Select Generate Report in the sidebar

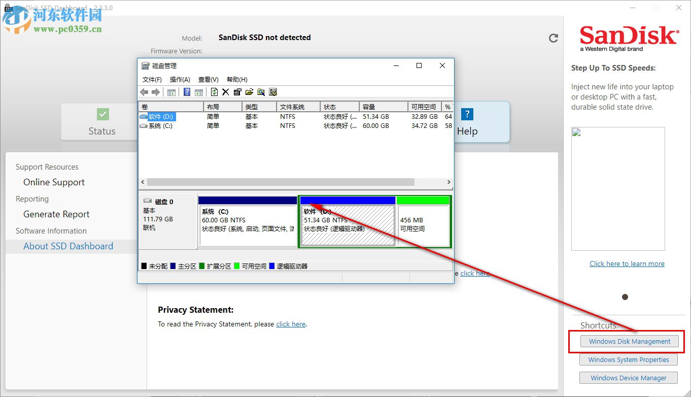tap(56, 214)
